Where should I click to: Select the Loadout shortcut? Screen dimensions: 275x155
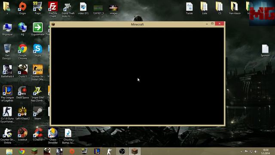pos(22,135)
